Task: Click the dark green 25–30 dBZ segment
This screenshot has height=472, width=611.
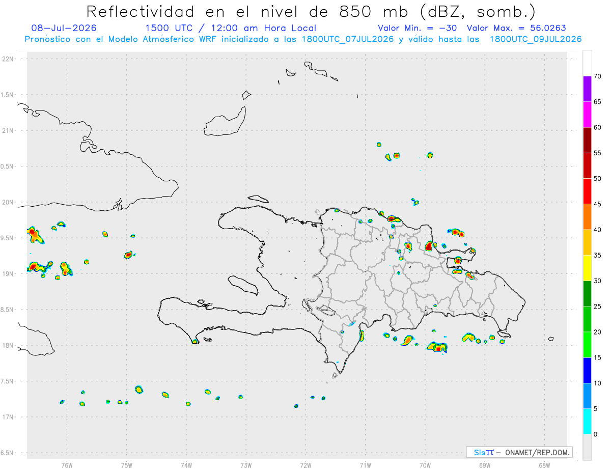Action: 587,294
